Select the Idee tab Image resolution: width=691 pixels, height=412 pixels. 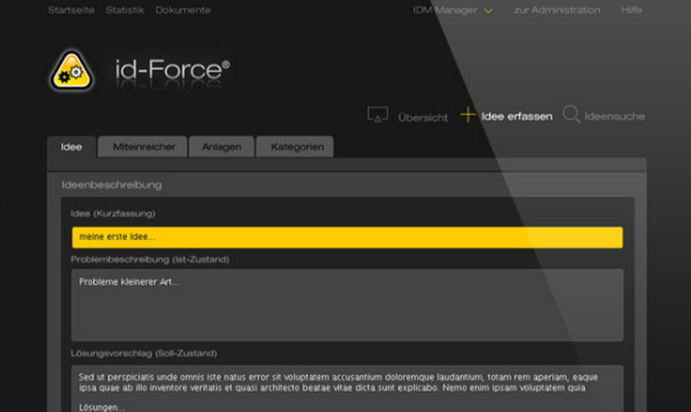(x=71, y=147)
